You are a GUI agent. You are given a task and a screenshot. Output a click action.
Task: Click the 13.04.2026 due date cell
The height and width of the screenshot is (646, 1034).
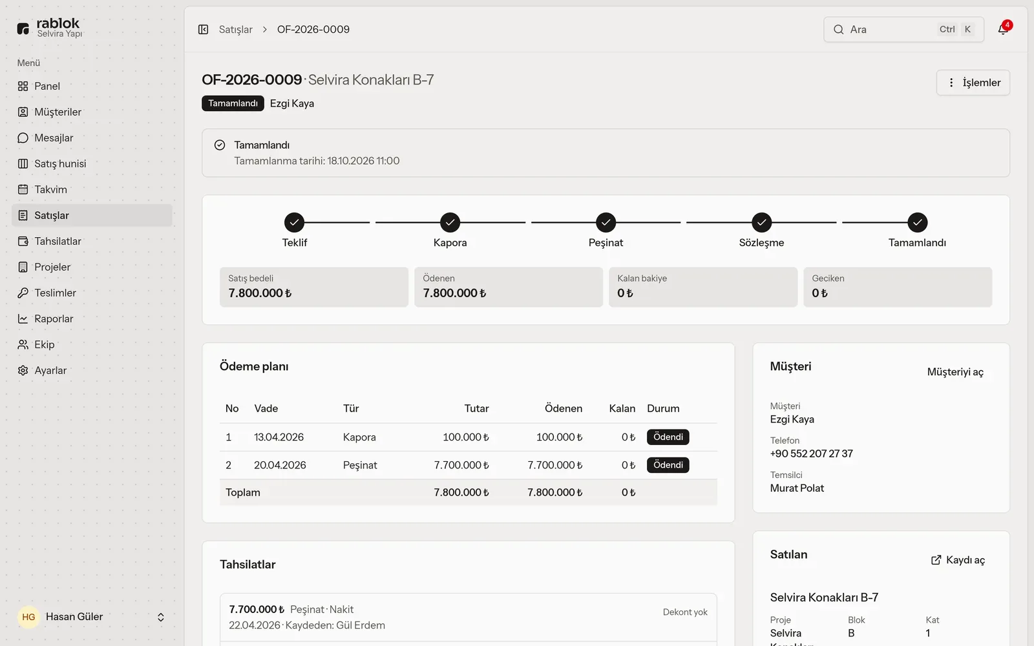coord(279,437)
